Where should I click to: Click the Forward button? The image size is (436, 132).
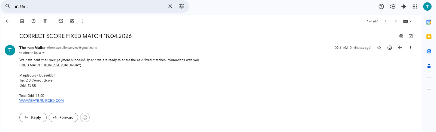[x=63, y=117]
